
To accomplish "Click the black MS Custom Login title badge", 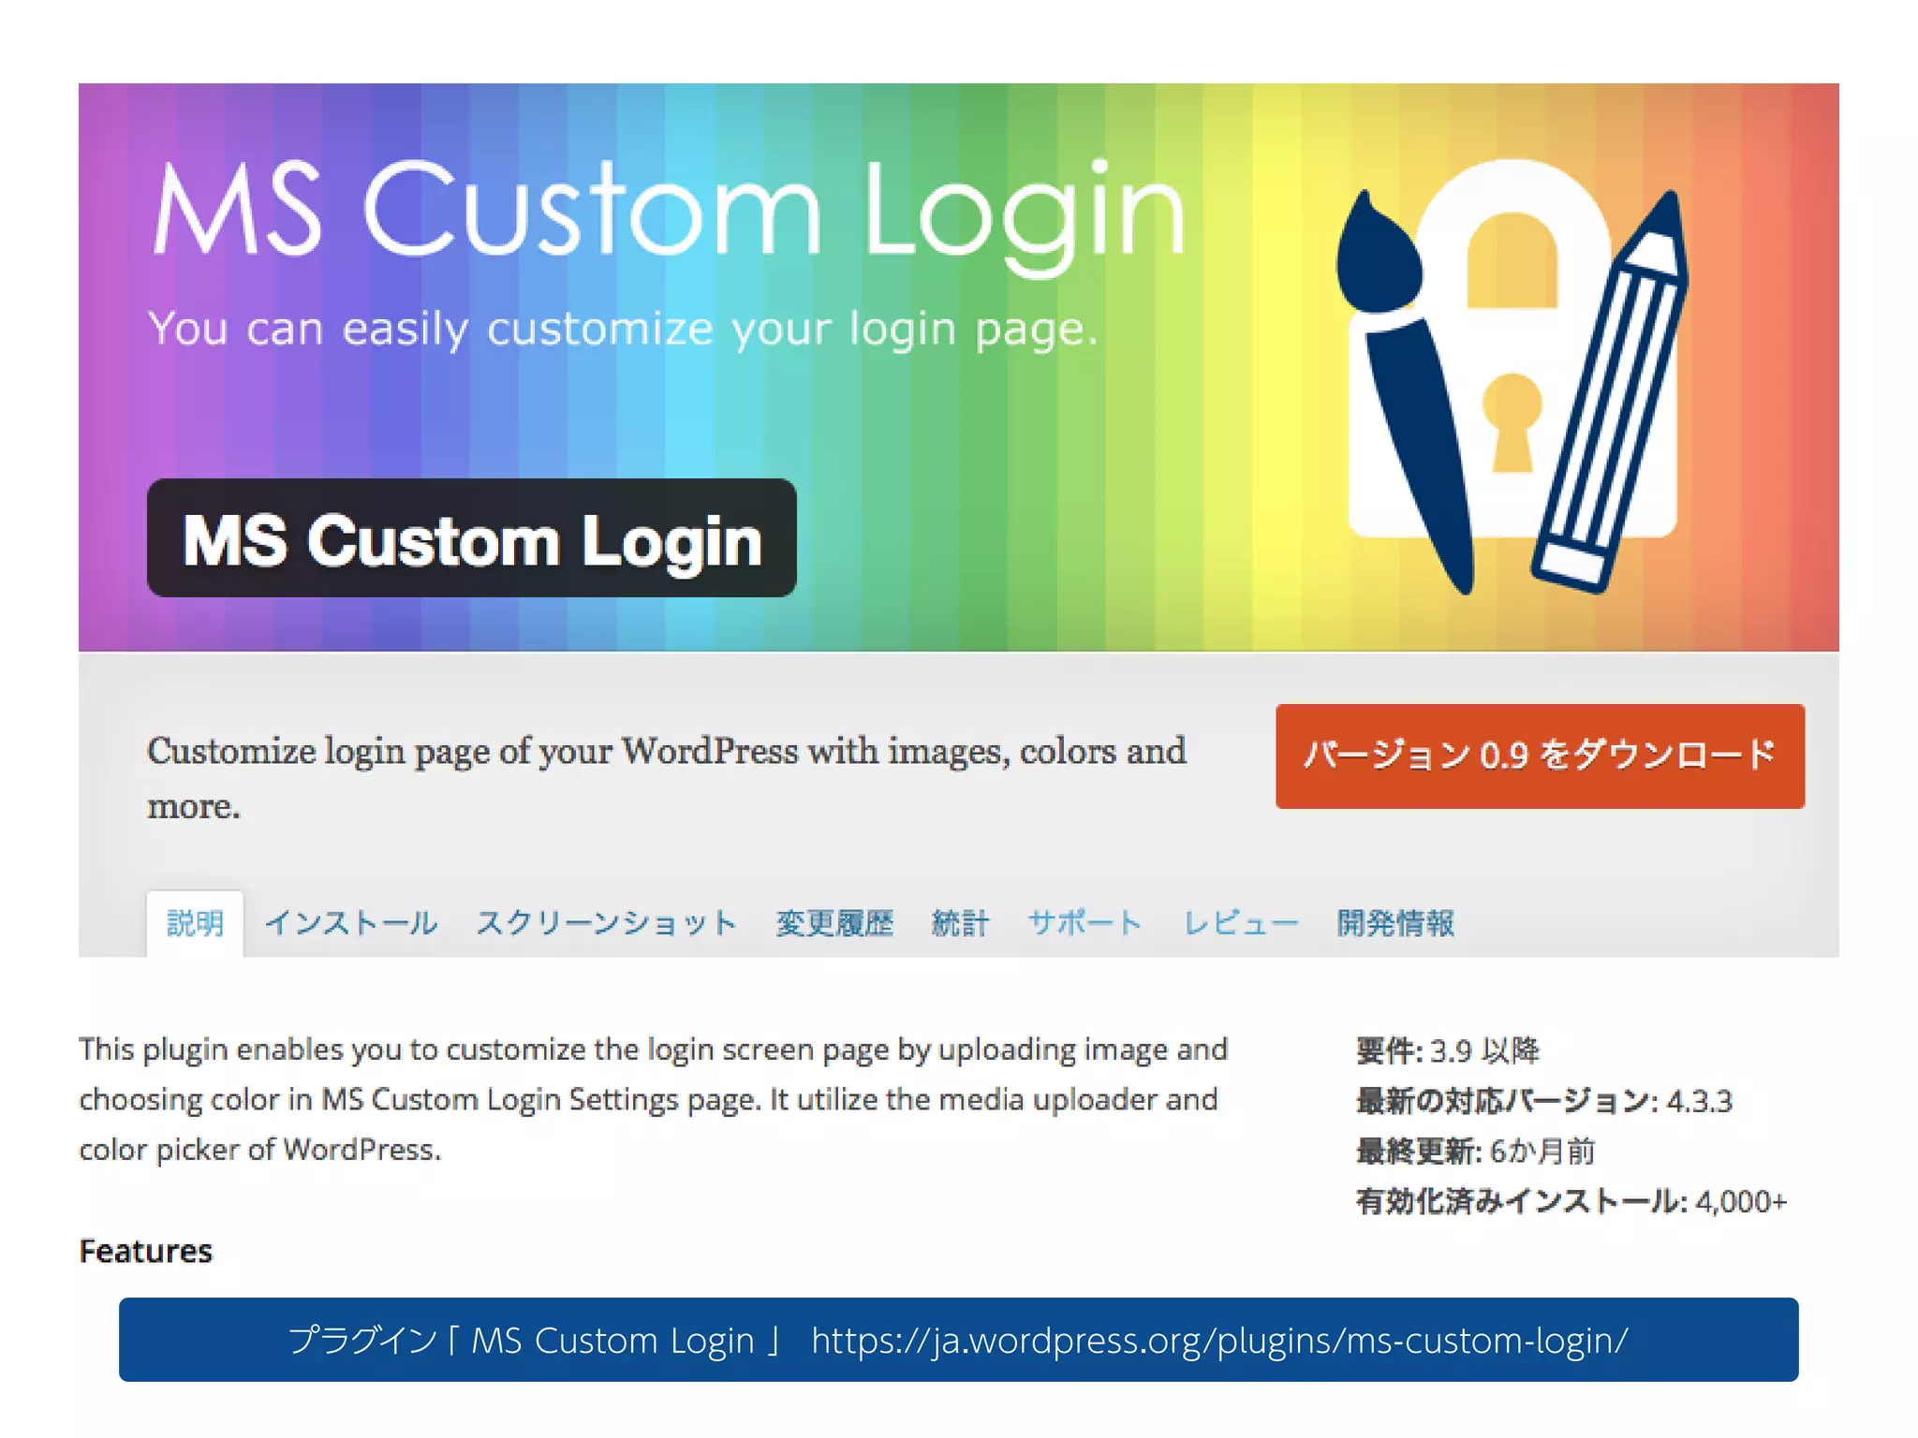I will [472, 538].
